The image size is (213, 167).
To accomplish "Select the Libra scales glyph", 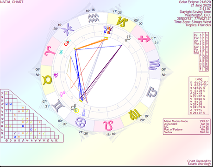I will pos(151,92).
